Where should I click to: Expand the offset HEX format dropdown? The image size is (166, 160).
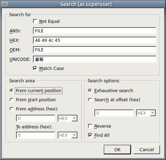pyautogui.click(x=146, y=113)
